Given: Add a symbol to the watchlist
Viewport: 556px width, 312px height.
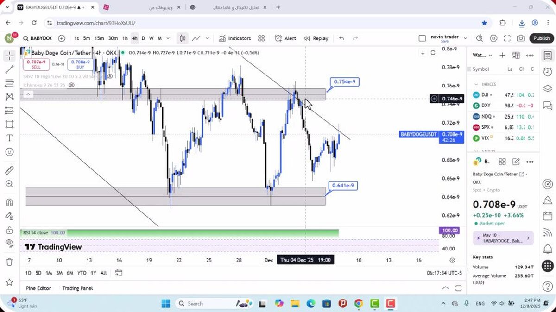Looking at the screenshot, I should tap(502, 55).
